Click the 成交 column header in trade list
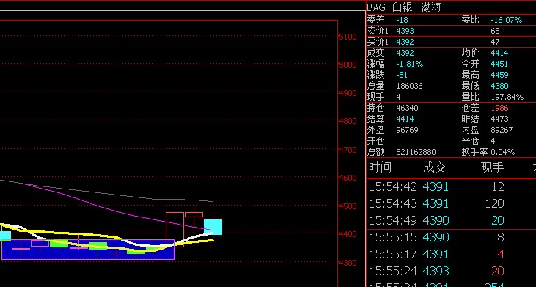The image size is (536, 287). [434, 167]
